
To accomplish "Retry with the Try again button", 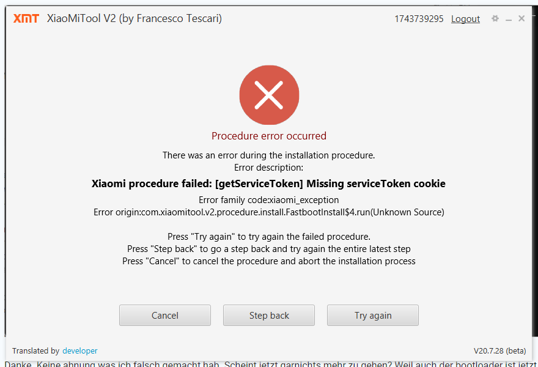I will [373, 316].
